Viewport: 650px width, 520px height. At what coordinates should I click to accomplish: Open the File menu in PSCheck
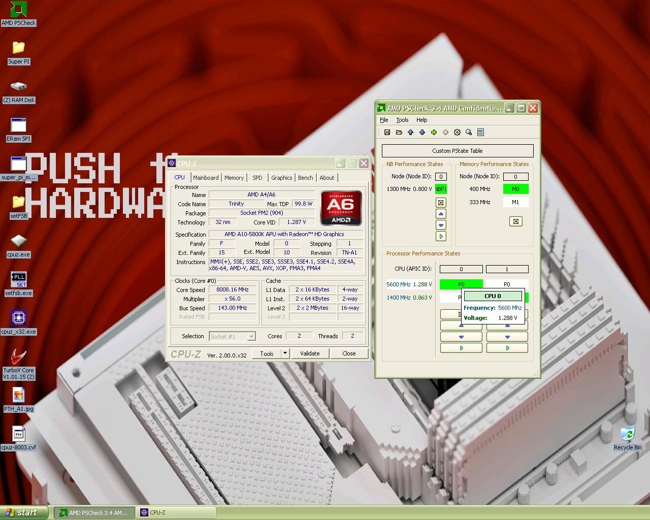tap(384, 120)
